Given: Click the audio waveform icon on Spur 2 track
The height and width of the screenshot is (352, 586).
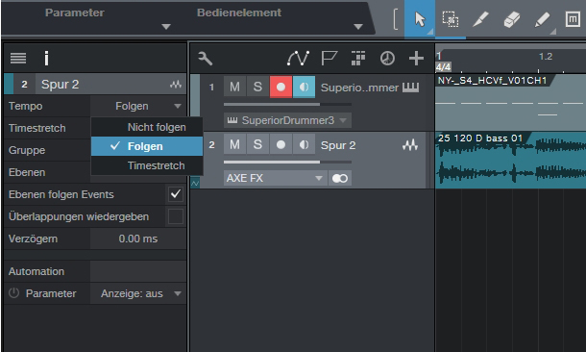Looking at the screenshot, I should 410,145.
